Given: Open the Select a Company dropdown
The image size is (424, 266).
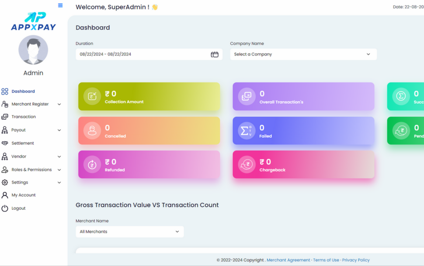Looking at the screenshot, I should [303, 55].
